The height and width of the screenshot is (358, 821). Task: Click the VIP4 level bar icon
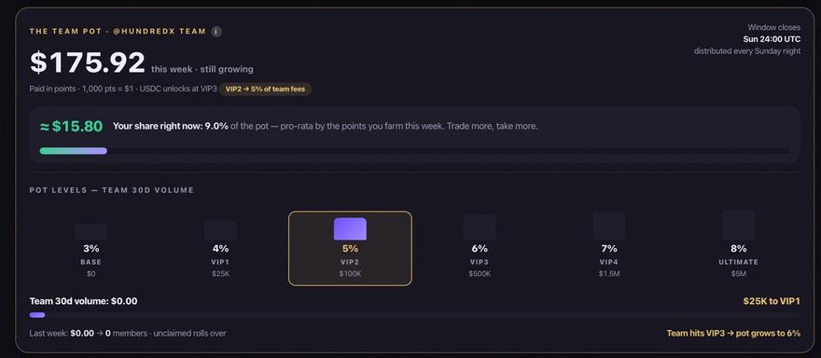tap(609, 227)
